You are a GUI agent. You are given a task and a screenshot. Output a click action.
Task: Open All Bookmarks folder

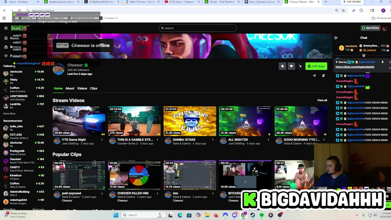[381, 18]
